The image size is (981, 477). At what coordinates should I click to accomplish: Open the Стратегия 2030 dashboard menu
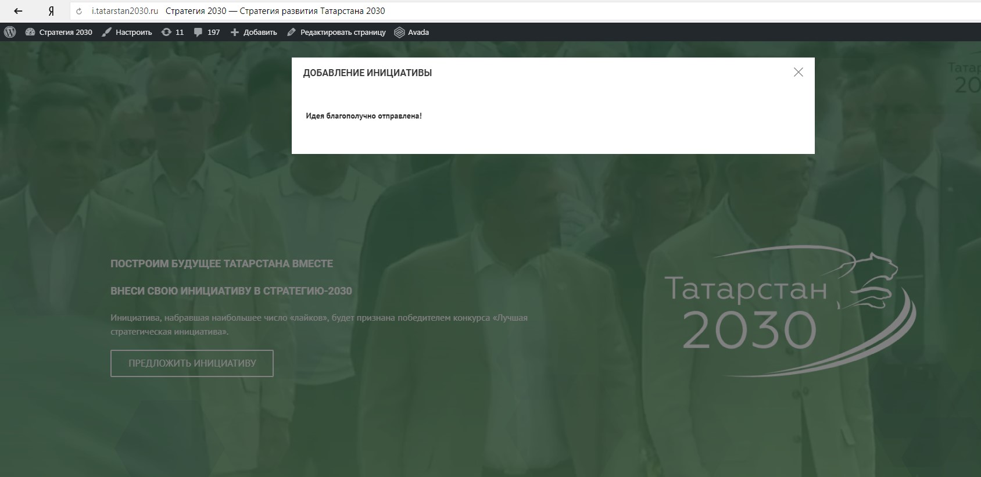point(59,32)
